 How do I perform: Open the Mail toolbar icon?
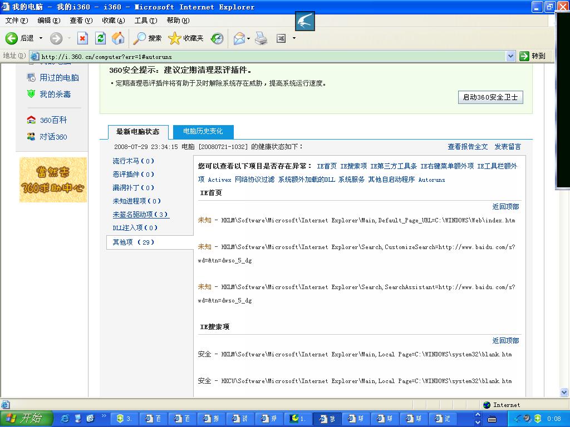point(239,38)
